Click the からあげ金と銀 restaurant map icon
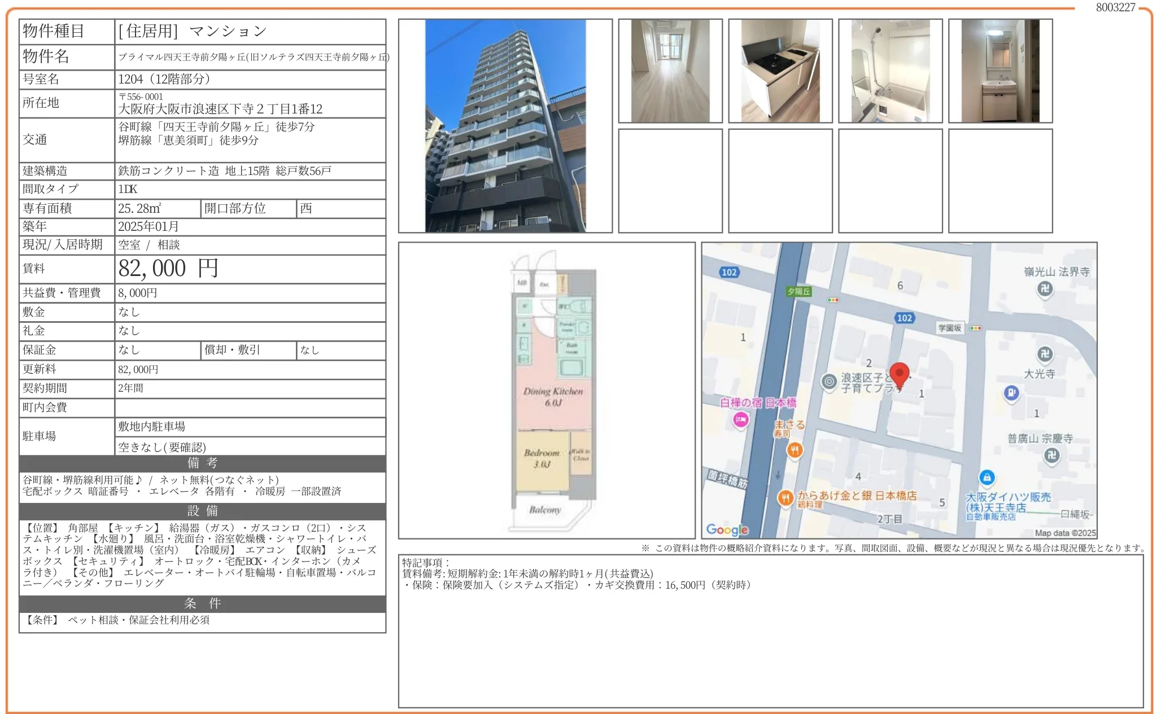This screenshot has width=1161, height=714. click(x=785, y=498)
